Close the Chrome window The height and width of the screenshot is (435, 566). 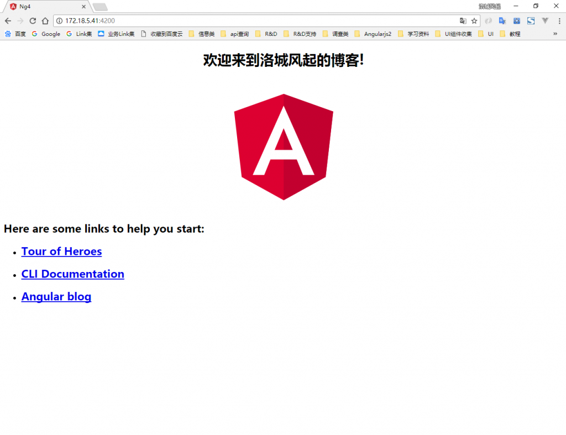(556, 6)
